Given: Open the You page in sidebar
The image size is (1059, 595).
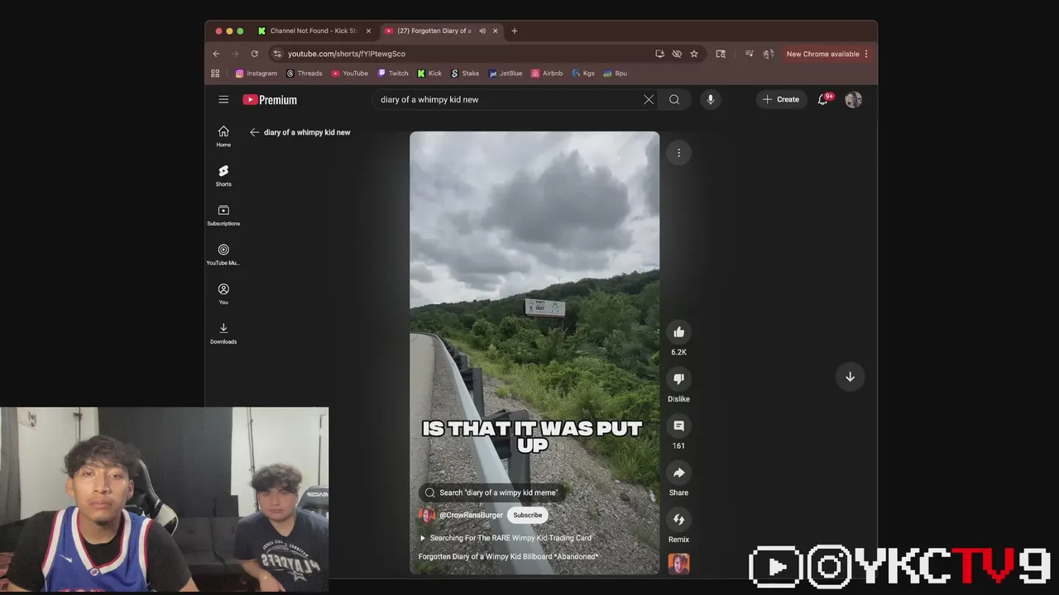Looking at the screenshot, I should coord(223,294).
